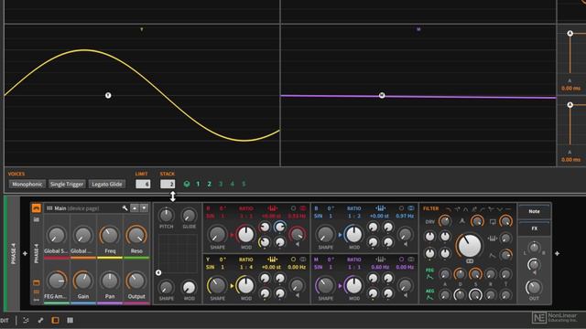Toggle the blue oscillator loop/stereo icon
Screen dimensions: 586x329
point(411,208)
